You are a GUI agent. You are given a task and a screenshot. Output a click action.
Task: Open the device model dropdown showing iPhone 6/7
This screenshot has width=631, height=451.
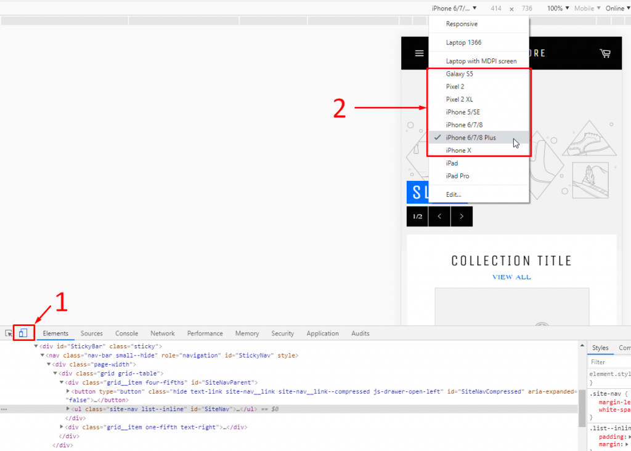pyautogui.click(x=453, y=8)
